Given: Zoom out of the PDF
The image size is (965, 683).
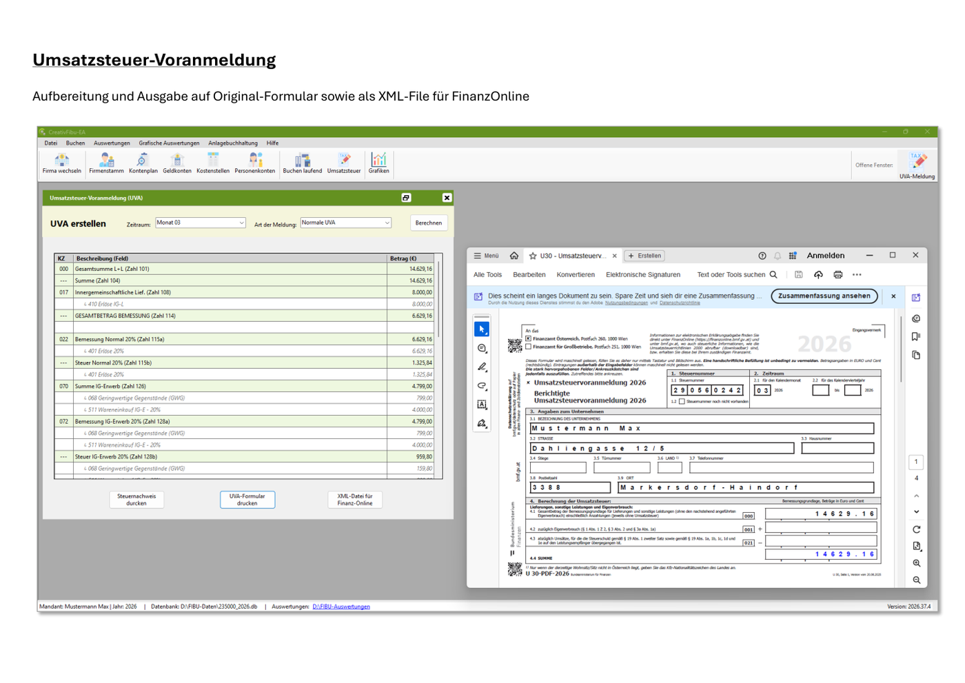Looking at the screenshot, I should click(x=916, y=580).
